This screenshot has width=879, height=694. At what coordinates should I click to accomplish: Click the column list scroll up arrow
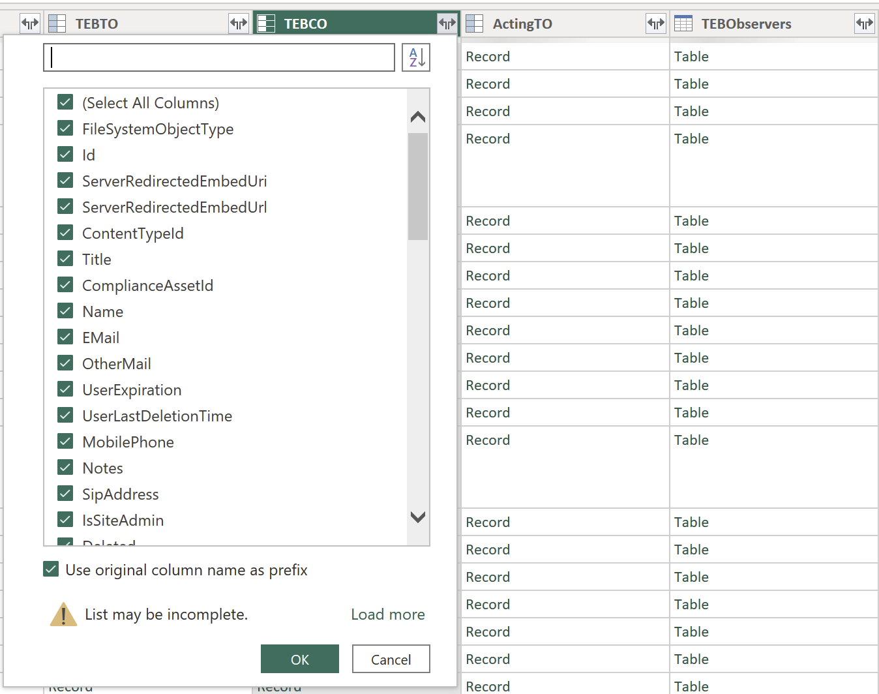click(418, 117)
